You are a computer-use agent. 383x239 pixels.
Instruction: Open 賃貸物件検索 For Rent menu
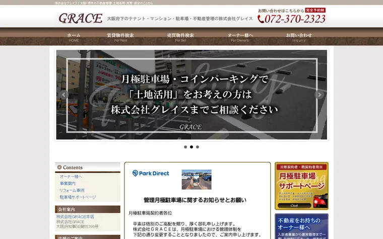[120, 37]
